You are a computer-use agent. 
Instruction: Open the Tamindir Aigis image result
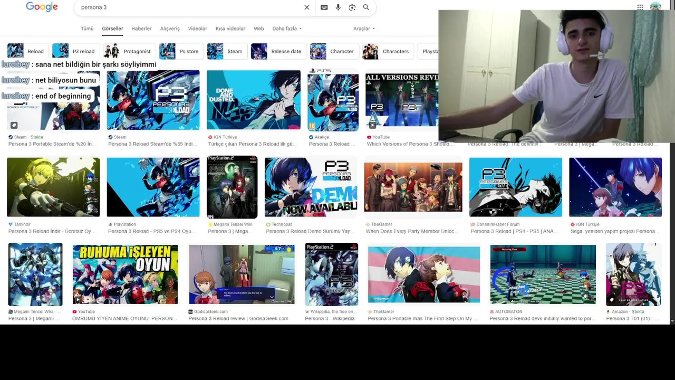coord(53,187)
